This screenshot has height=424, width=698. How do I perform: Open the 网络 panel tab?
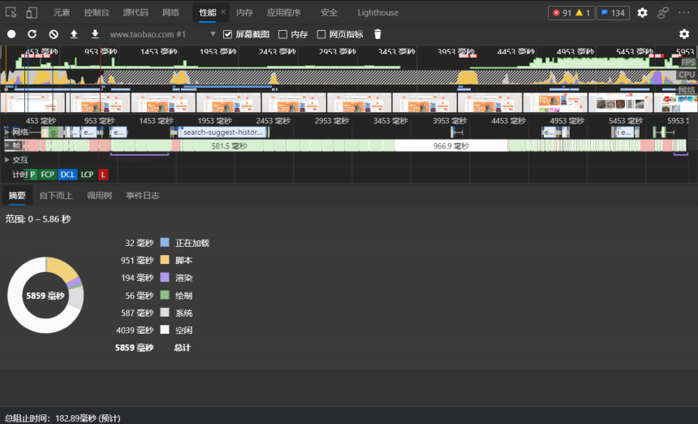pyautogui.click(x=170, y=12)
